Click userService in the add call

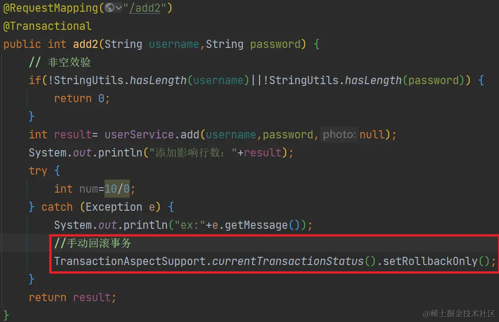tap(139, 134)
